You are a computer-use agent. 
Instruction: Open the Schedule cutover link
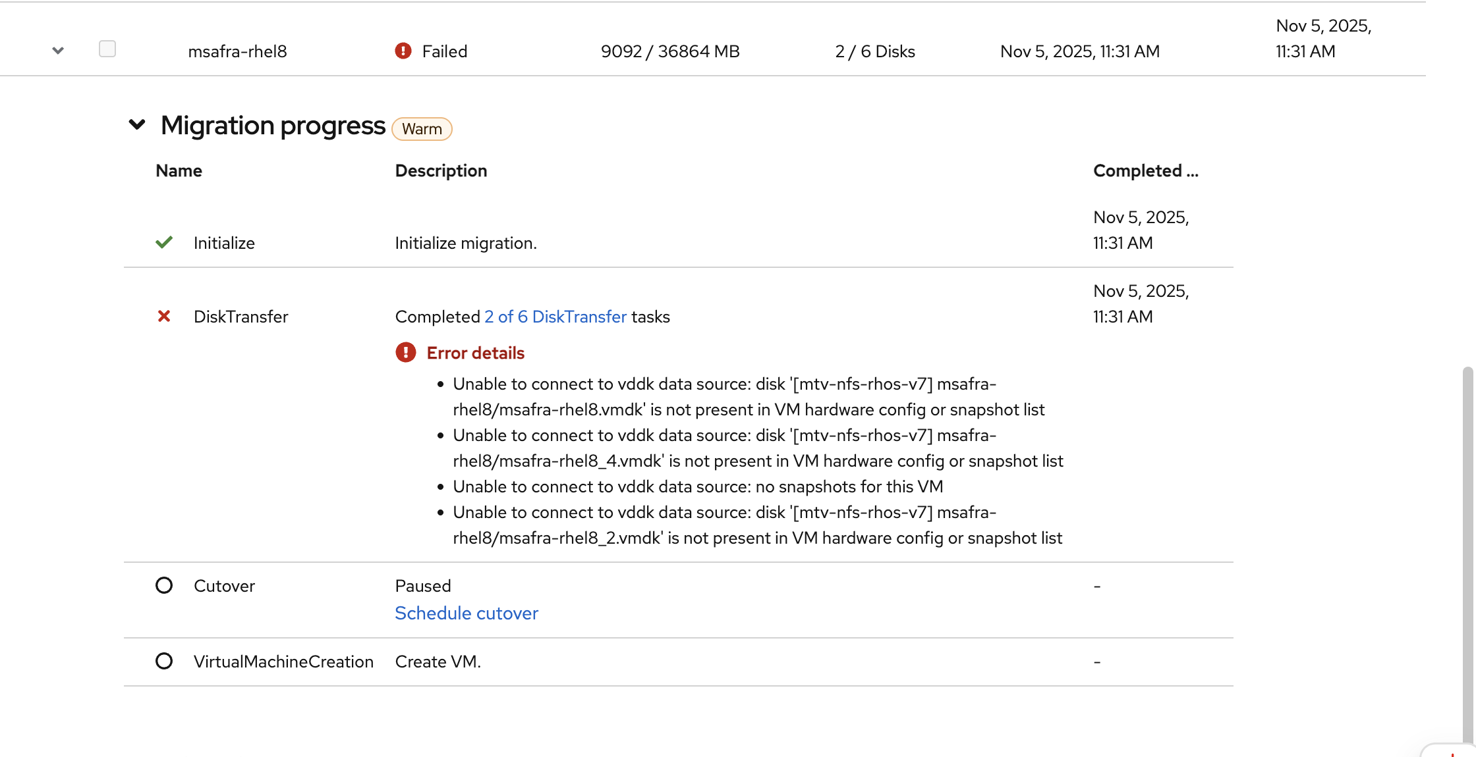click(x=467, y=613)
